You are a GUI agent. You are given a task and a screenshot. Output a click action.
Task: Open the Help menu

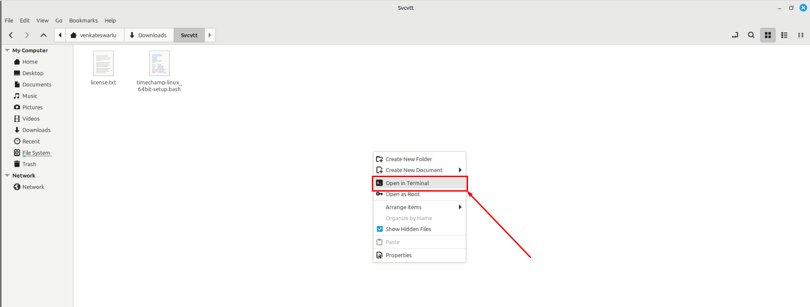click(x=110, y=21)
